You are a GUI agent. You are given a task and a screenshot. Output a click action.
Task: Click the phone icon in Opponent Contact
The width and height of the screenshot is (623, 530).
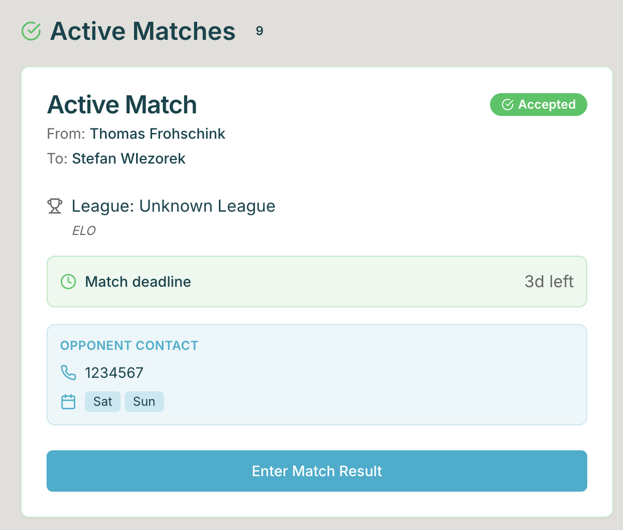pyautogui.click(x=68, y=373)
